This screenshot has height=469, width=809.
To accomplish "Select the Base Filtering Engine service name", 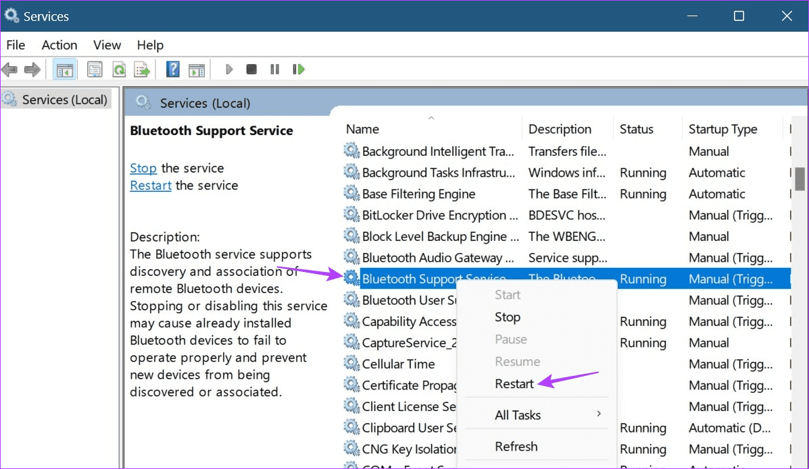I will (418, 194).
